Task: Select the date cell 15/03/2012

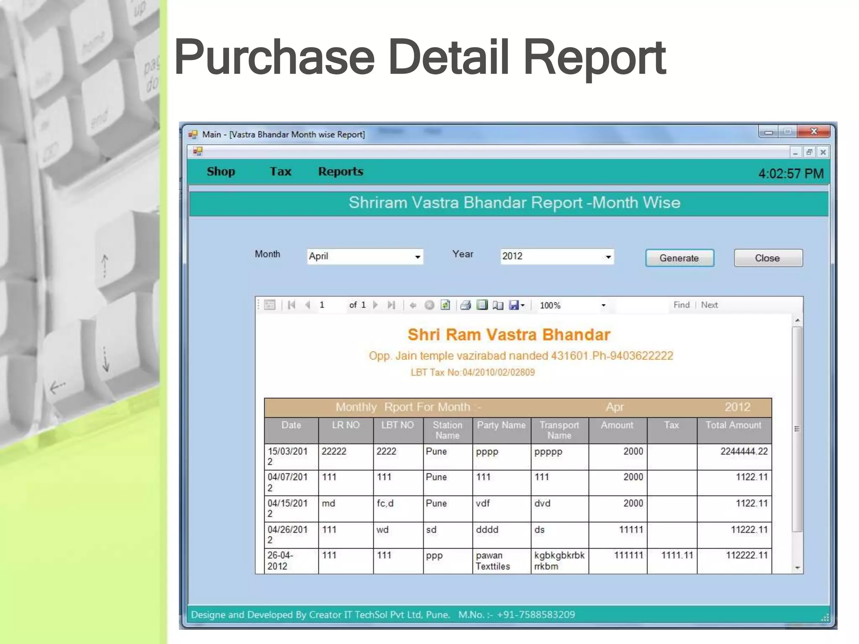Action: pos(291,457)
